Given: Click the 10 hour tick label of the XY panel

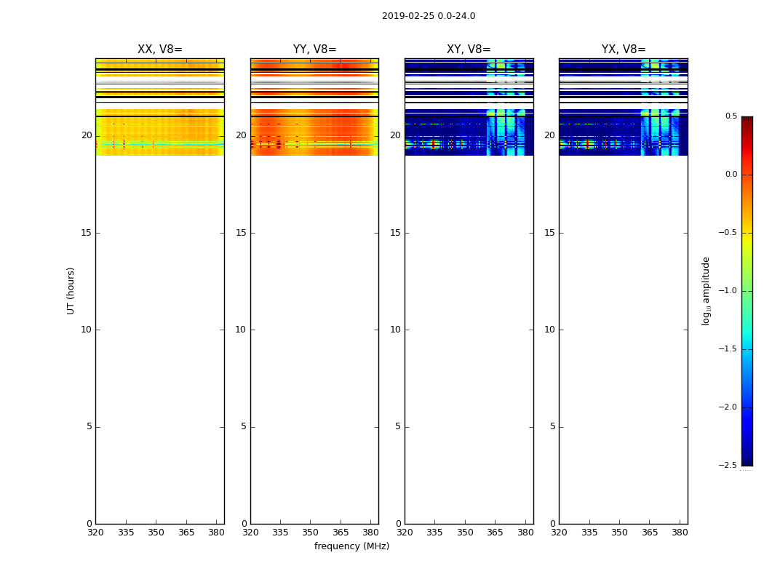Looking at the screenshot, I should point(395,330).
